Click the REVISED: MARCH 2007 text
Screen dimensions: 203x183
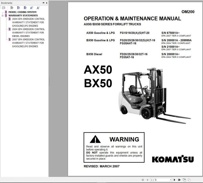click(x=101, y=166)
